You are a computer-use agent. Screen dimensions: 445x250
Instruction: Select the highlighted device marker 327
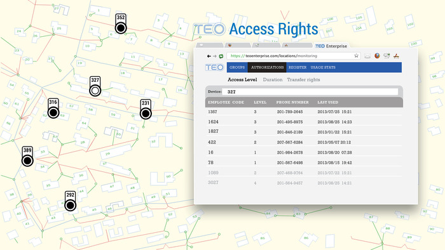pyautogui.click(x=95, y=86)
